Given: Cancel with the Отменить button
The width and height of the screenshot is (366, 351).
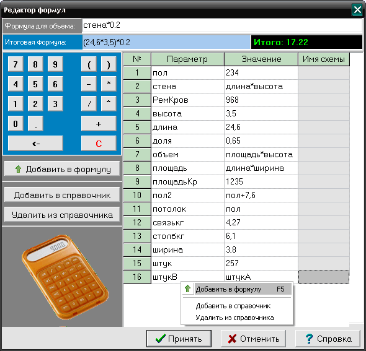Looking at the screenshot, I should 253,339.
